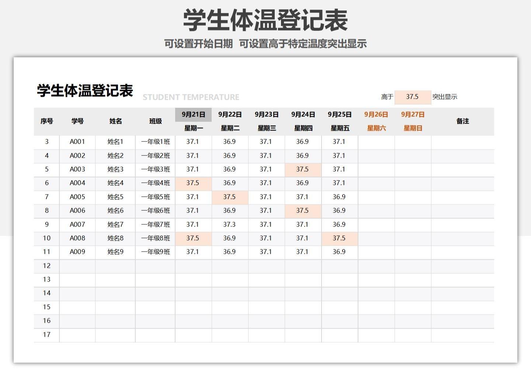Image resolution: width=531 pixels, height=375 pixels.
Task: Click the 突出显示 label
Action: click(x=445, y=97)
